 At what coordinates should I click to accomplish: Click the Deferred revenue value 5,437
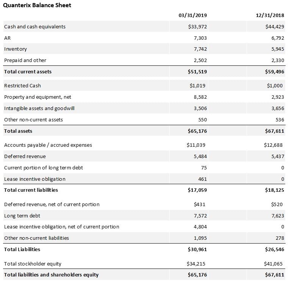point(277,156)
